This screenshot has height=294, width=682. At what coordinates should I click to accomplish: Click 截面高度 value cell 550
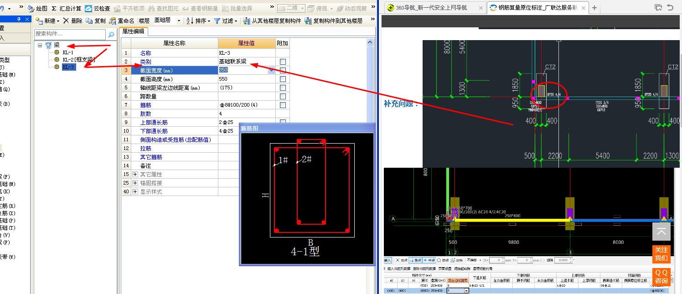pyautogui.click(x=247, y=79)
